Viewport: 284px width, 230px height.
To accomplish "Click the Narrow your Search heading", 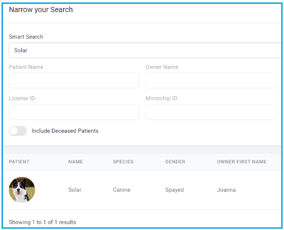I will coord(41,9).
